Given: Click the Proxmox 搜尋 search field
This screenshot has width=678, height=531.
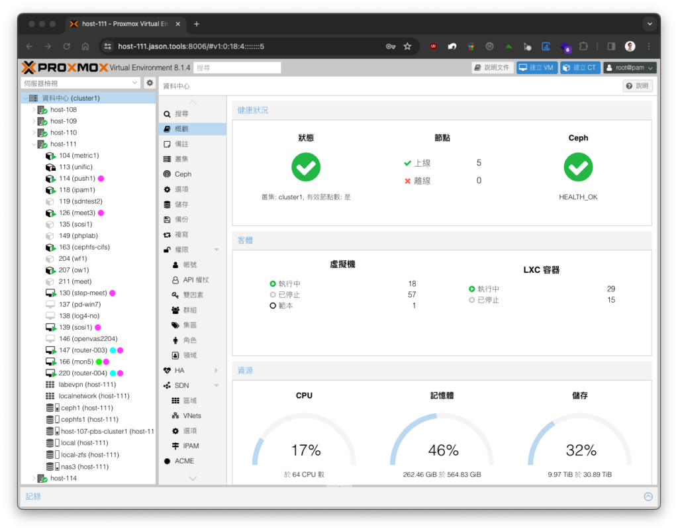Looking at the screenshot, I should [237, 68].
